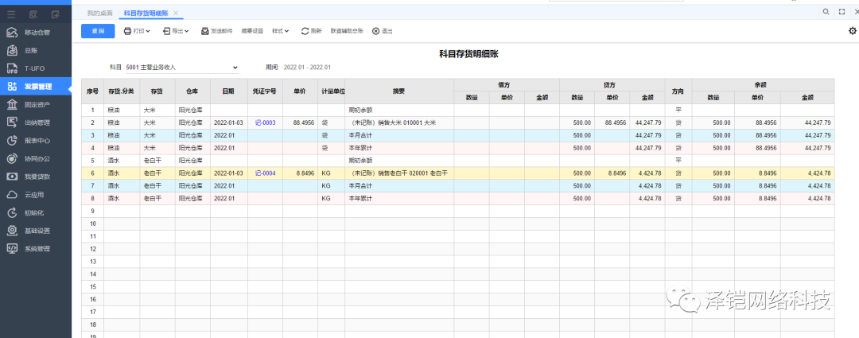Open 报表中心 report center
Screen dimensions: 859x338
coord(37,140)
